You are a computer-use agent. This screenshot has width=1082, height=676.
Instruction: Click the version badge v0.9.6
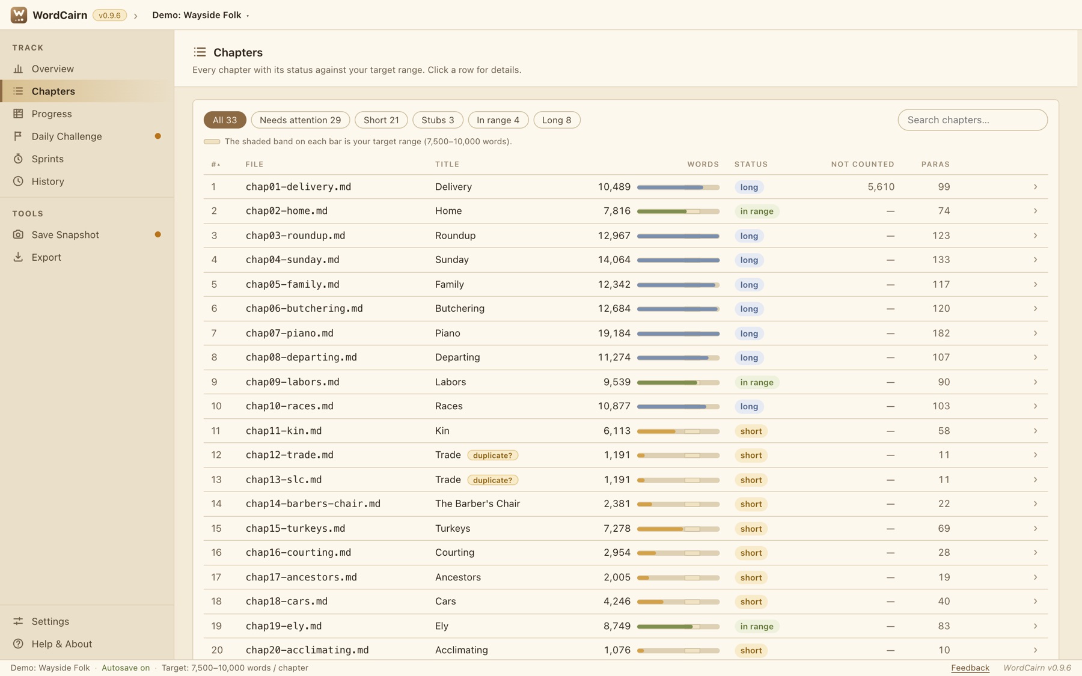coord(109,15)
